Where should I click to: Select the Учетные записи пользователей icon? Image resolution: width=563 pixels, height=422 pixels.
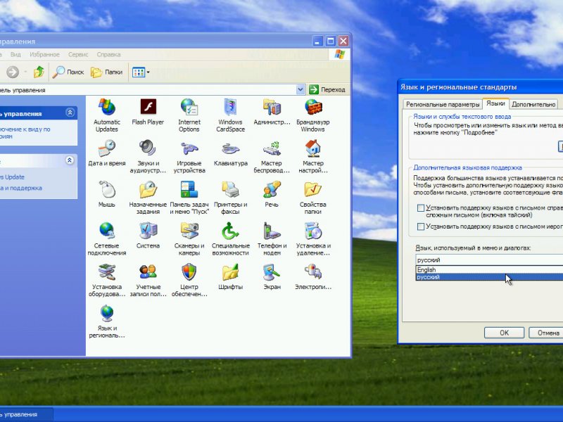coord(148,280)
